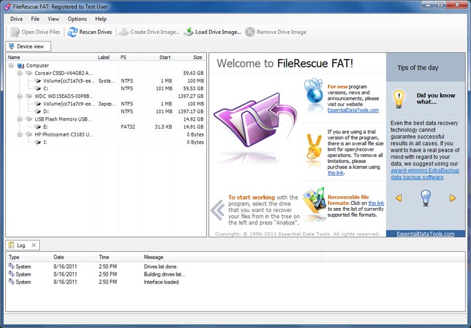Click the I: volume icon
This screenshot has width=471, height=328.
pos(37,142)
